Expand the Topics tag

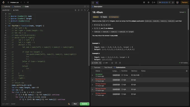tap(104, 17)
